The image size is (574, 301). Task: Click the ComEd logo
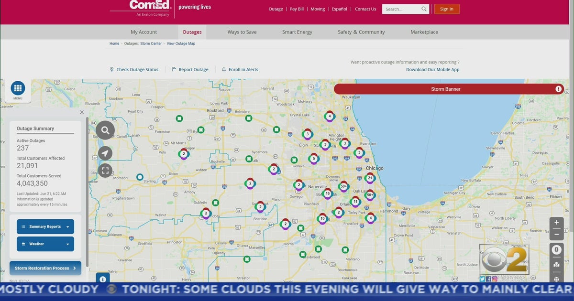(x=149, y=6)
